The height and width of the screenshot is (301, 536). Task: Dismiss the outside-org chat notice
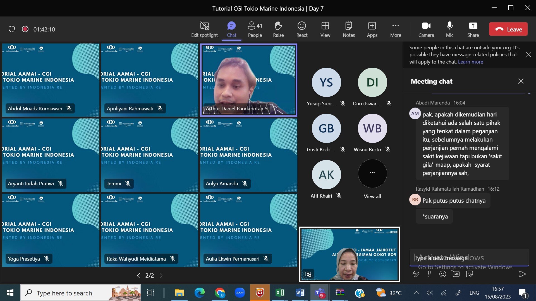pos(528,55)
